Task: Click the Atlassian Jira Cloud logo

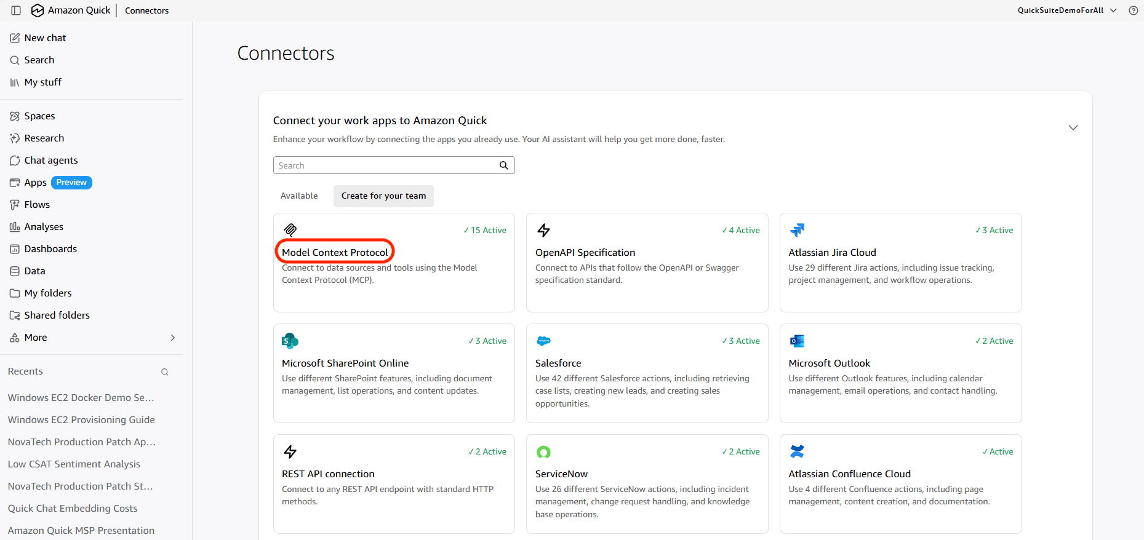Action: 797,230
